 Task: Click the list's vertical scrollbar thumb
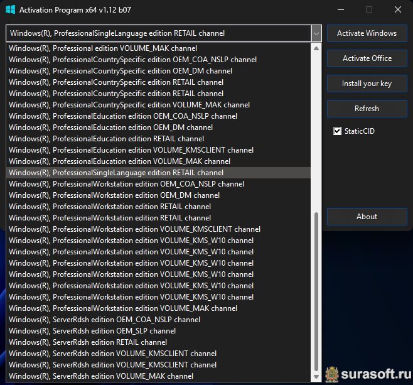[316, 291]
